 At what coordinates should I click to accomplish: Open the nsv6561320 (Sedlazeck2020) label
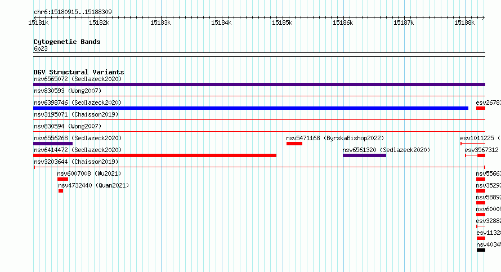pos(386,150)
